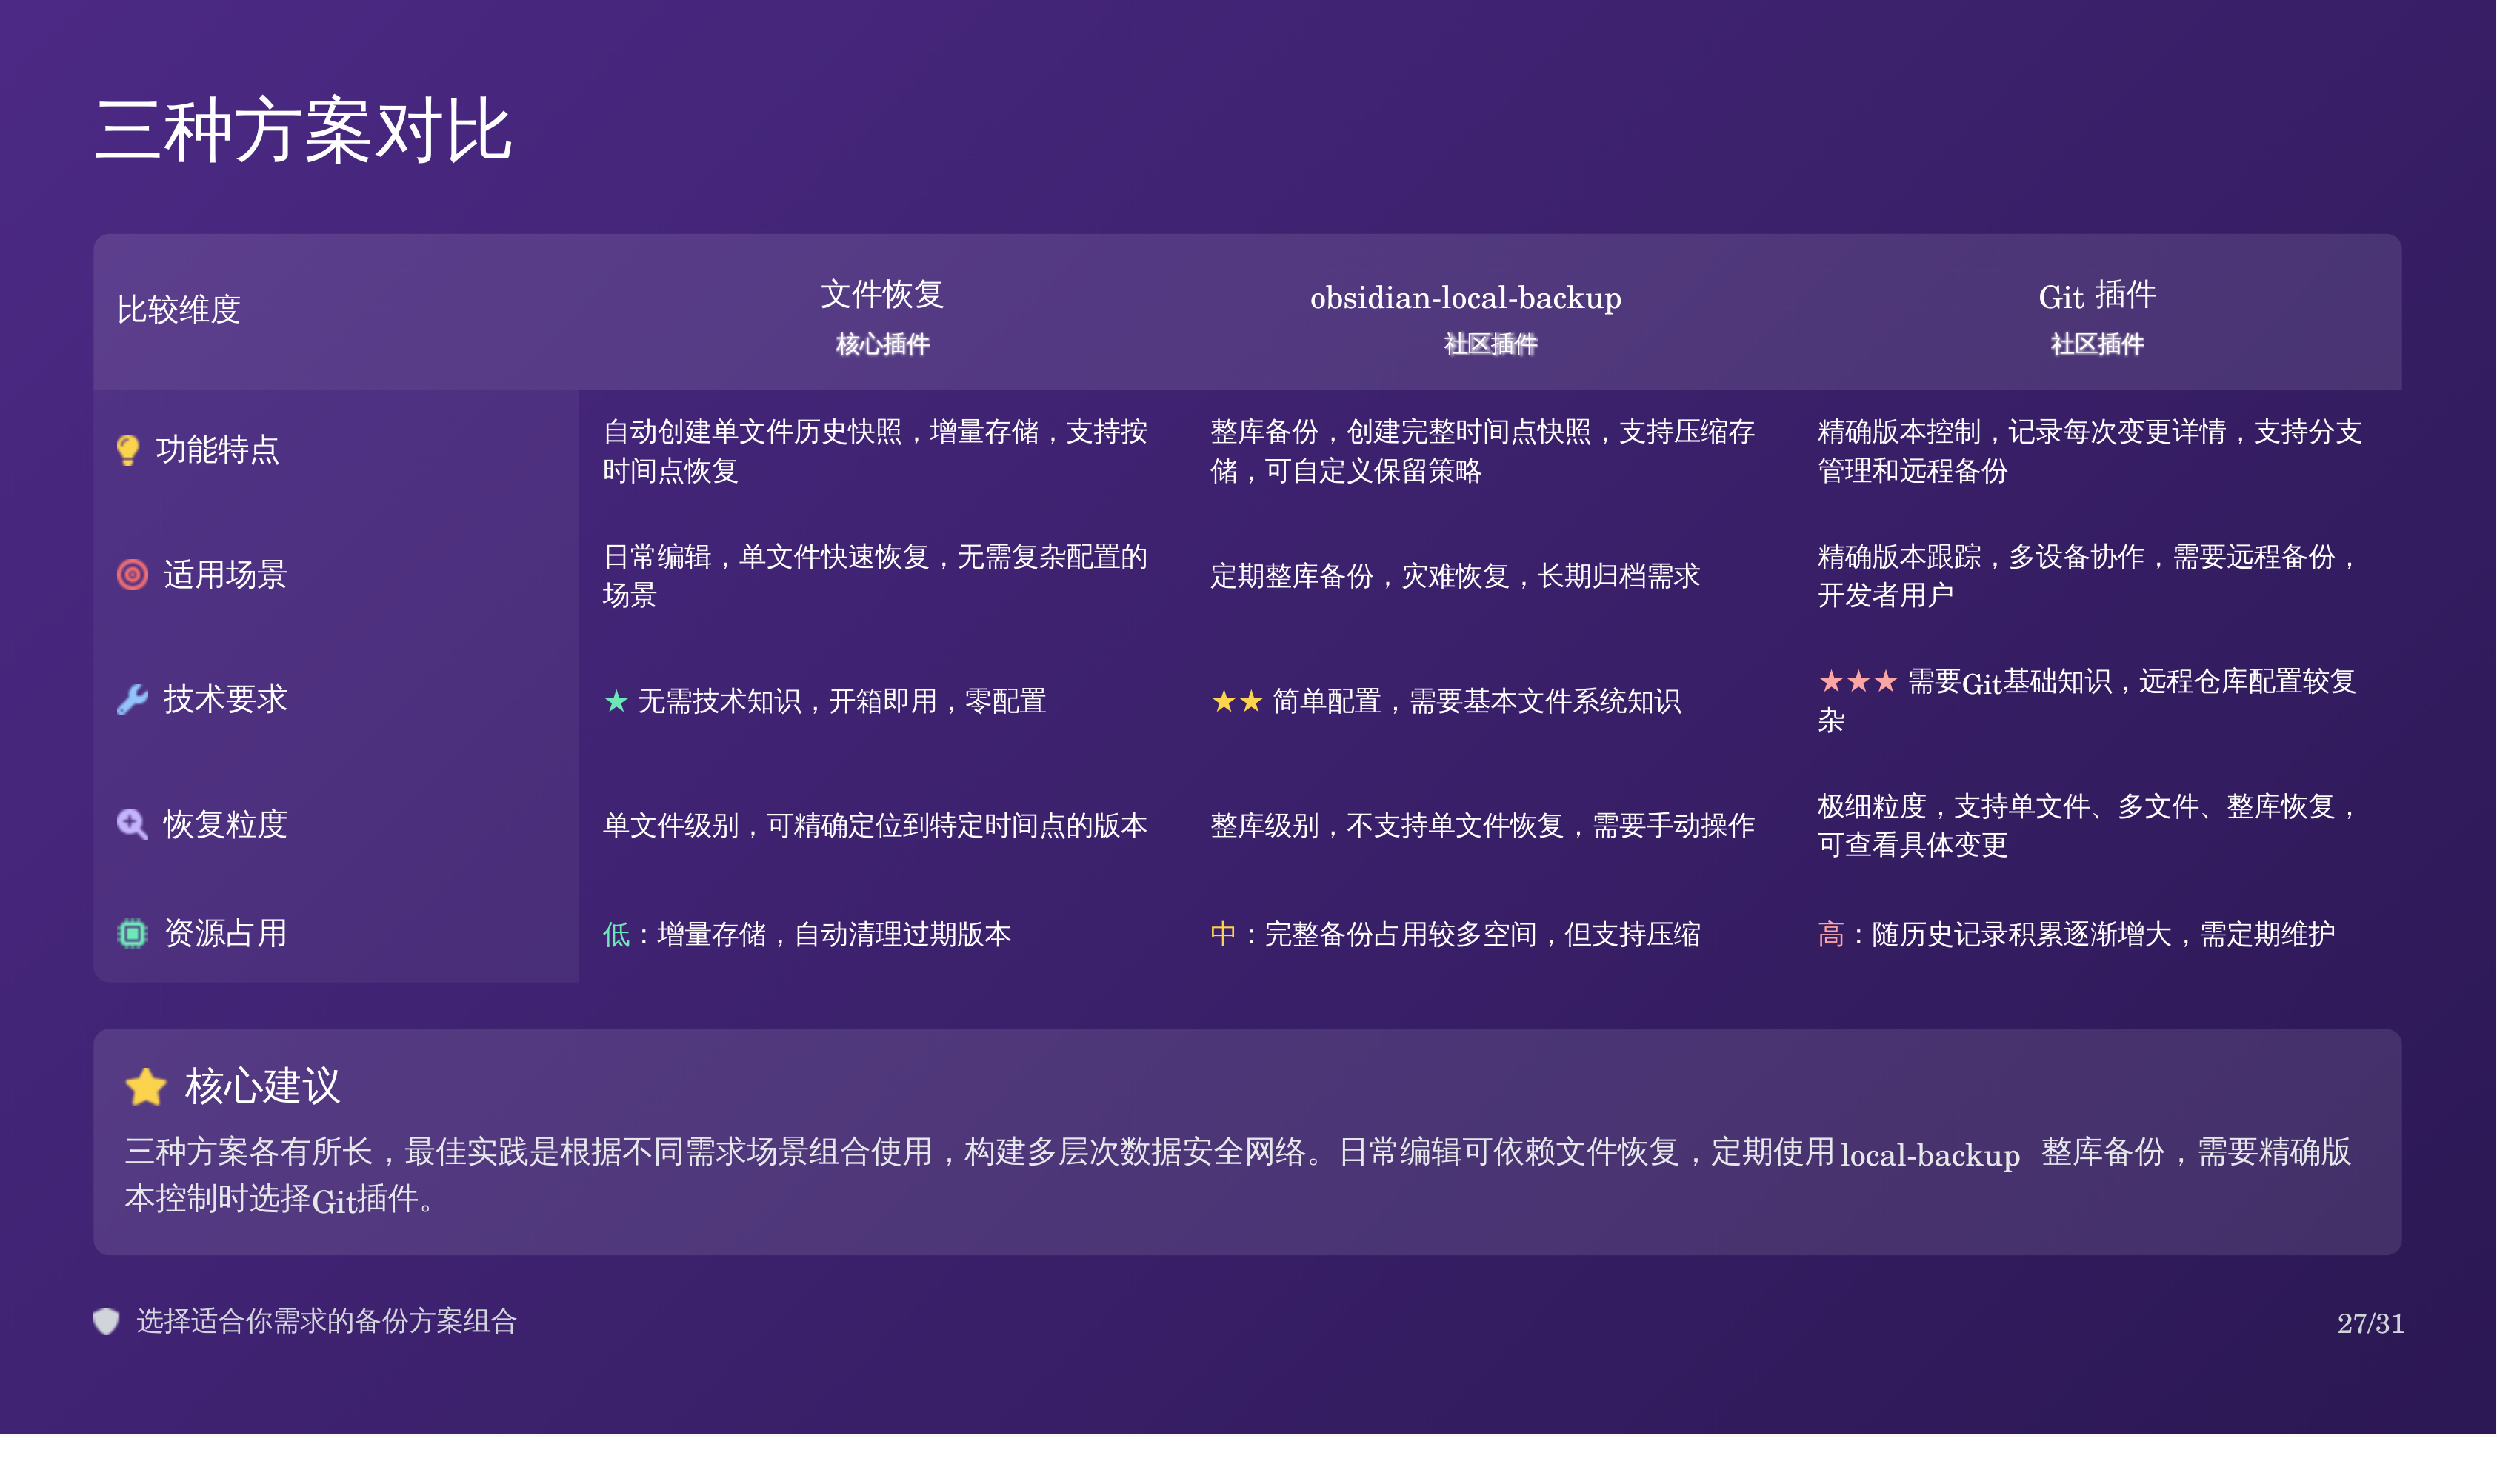Click the slide title 三种方案对比
Viewport: 2497px width, 1484px height.
[x=303, y=131]
